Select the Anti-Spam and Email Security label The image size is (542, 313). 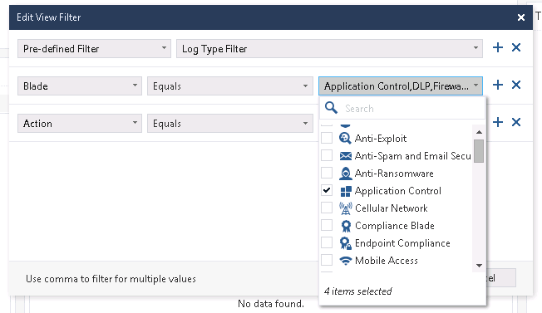[412, 156]
